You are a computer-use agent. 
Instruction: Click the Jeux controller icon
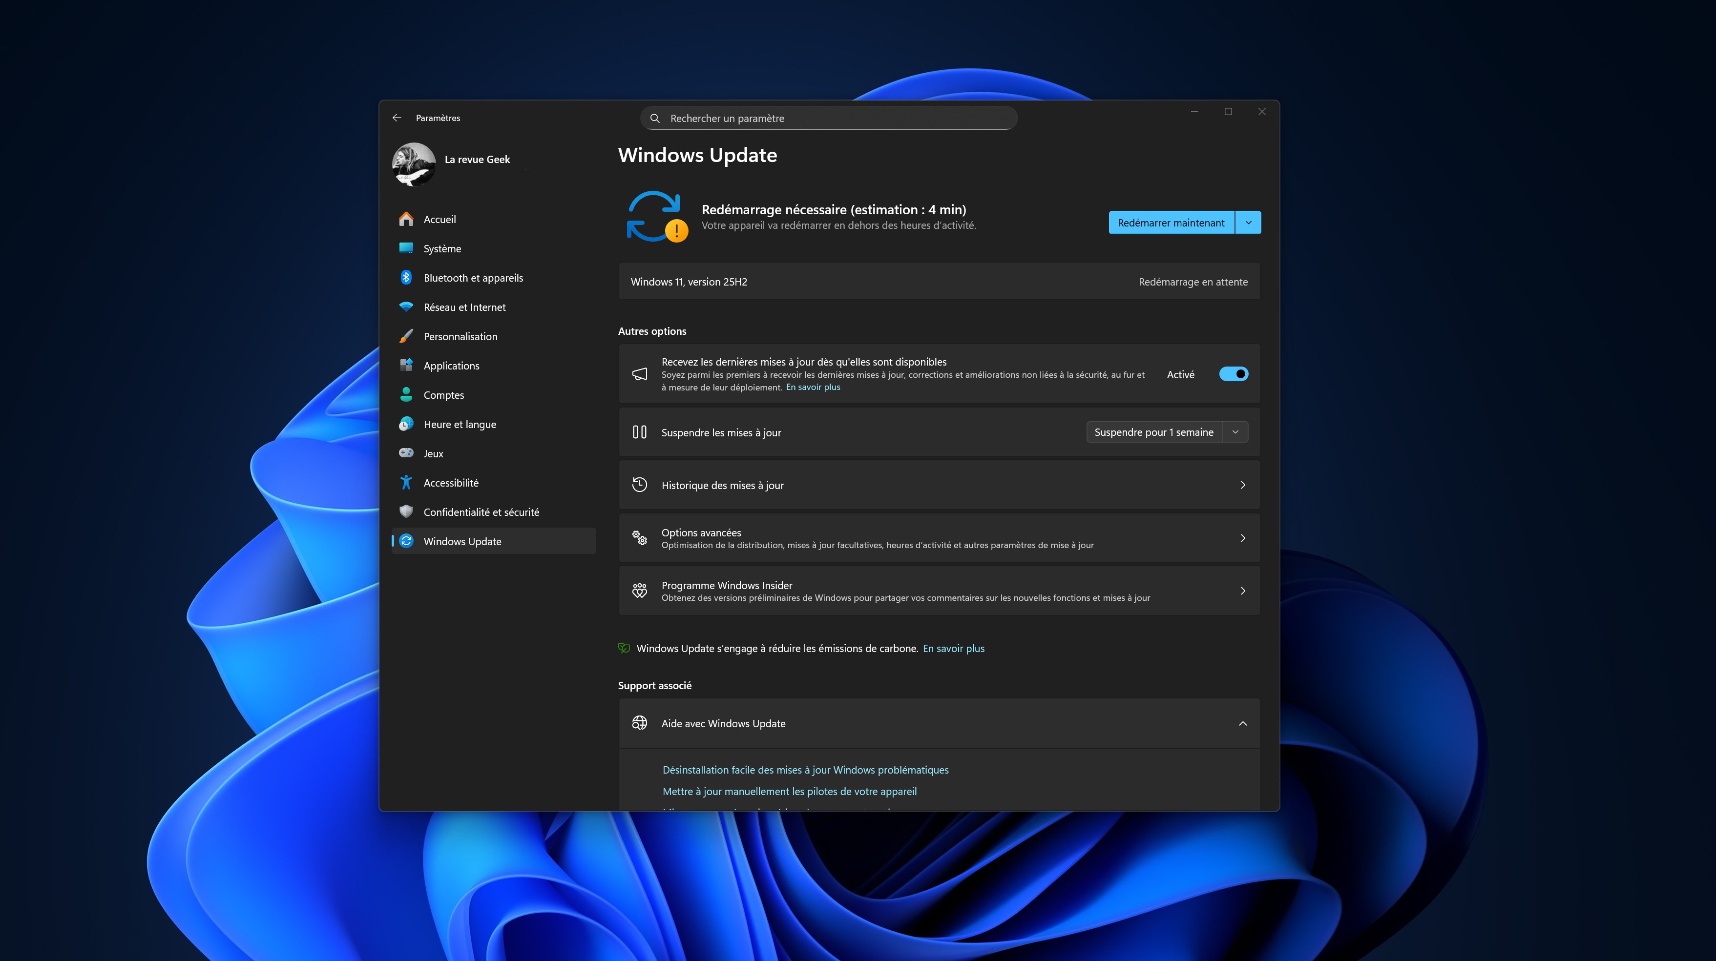pyautogui.click(x=406, y=453)
